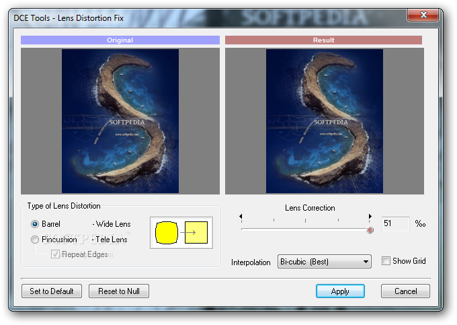
Task: Click the Lens Correction slider handle
Action: pos(370,230)
